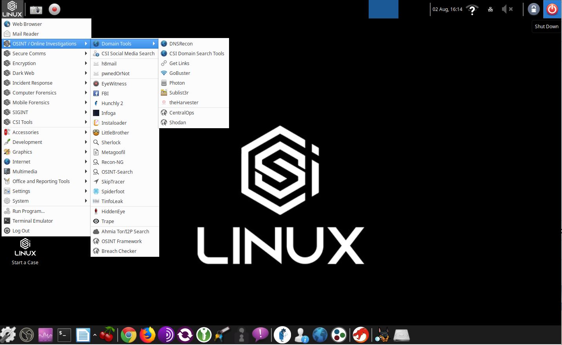The width and height of the screenshot is (562, 345).
Task: Open the Internet category
Action: tap(46, 162)
